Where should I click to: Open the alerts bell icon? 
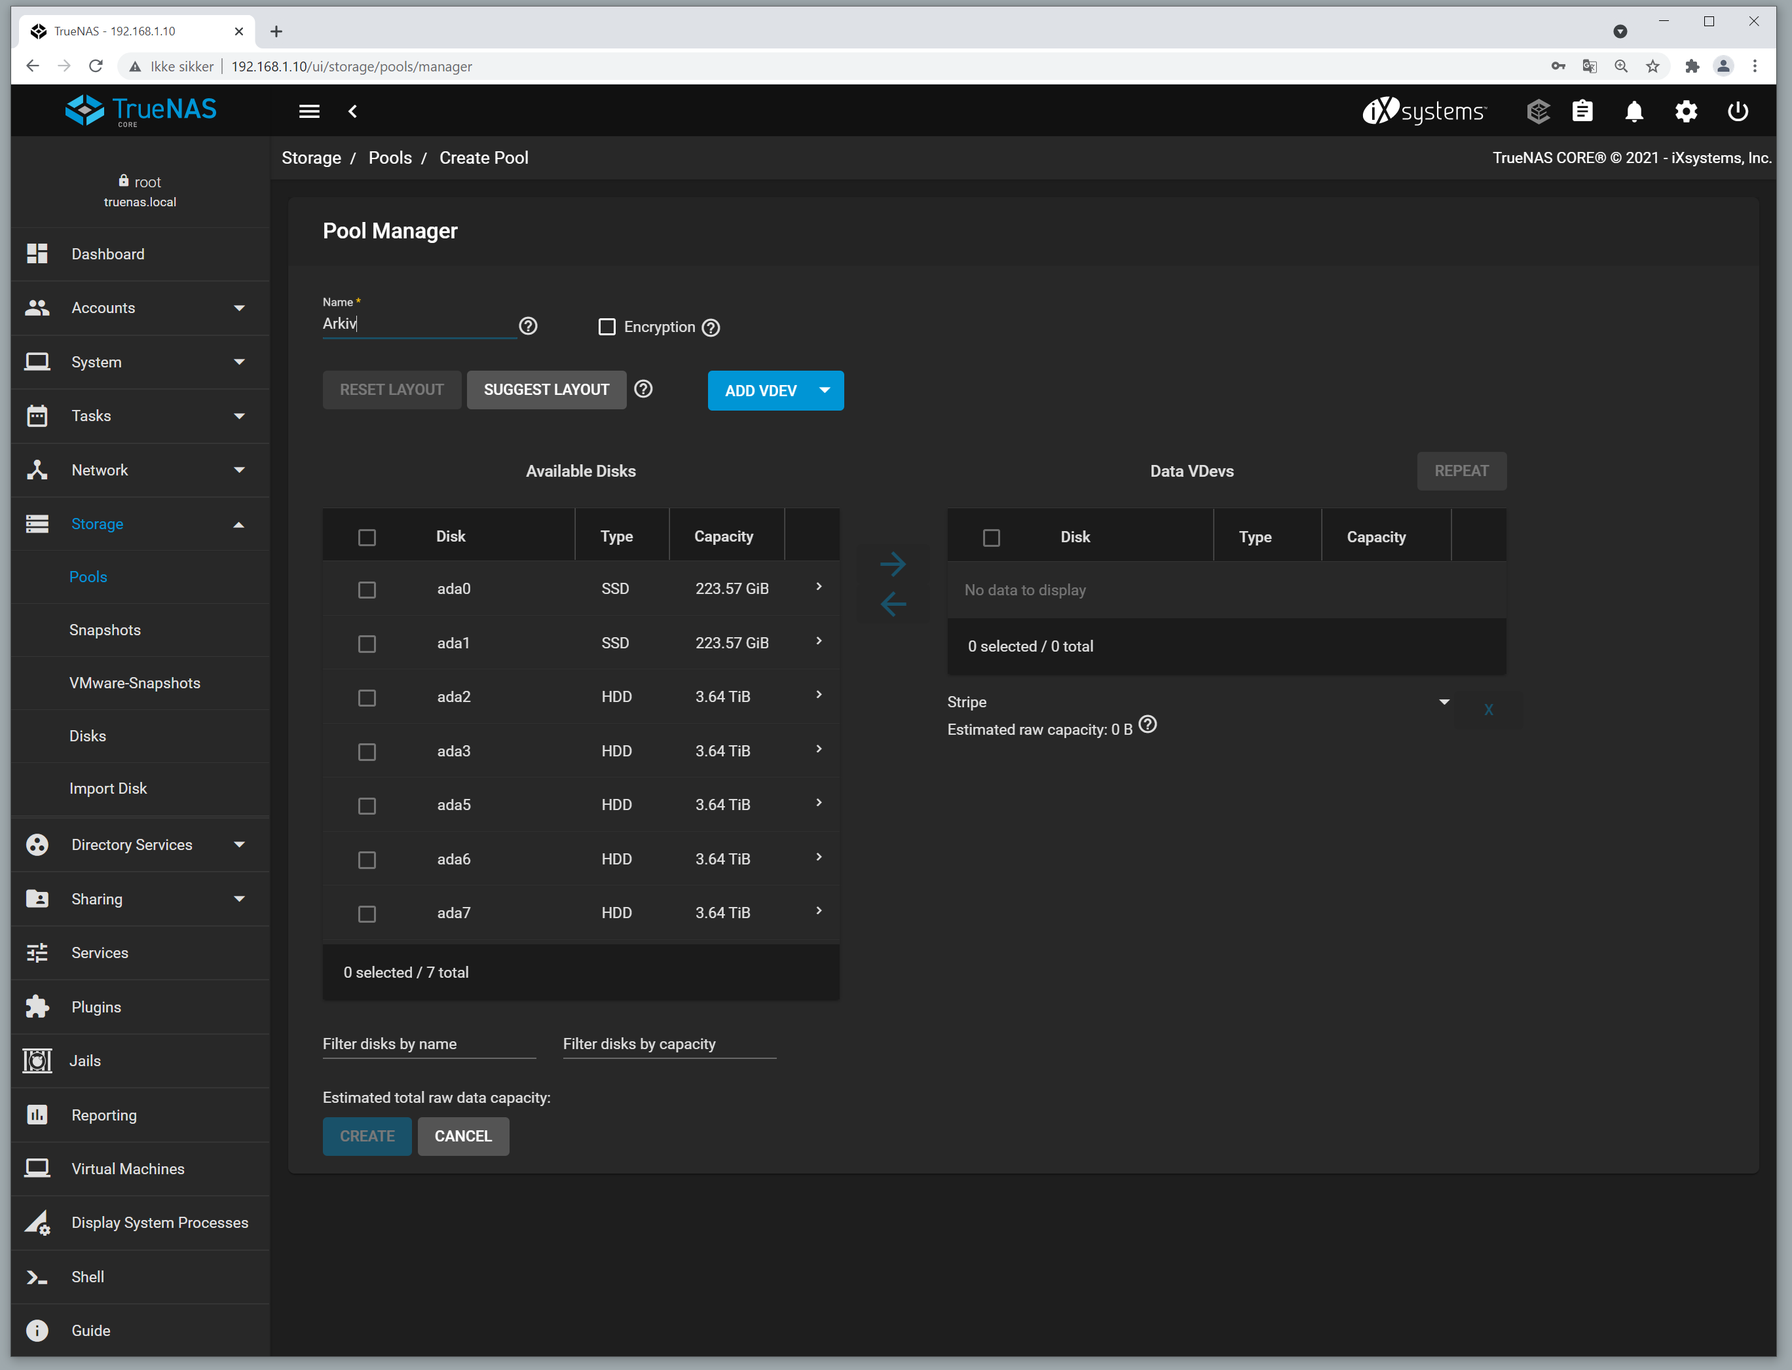point(1633,112)
